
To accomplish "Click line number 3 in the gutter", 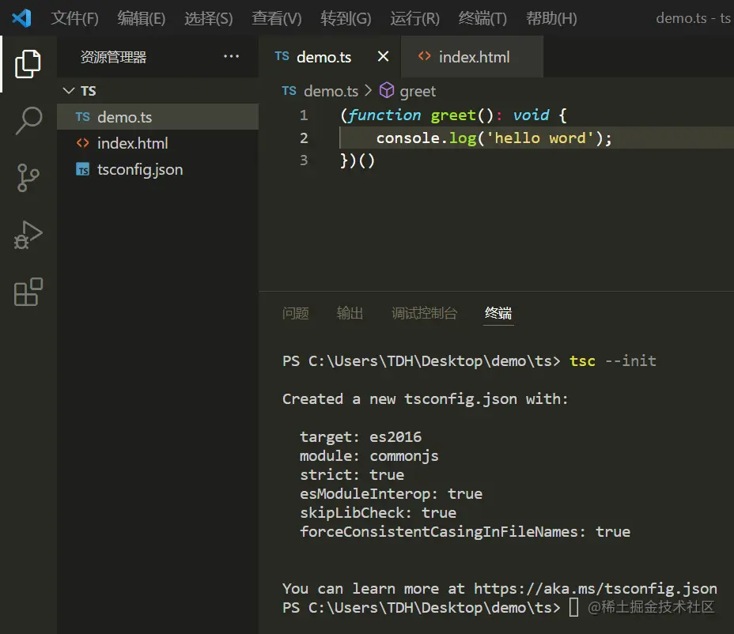I will point(304,160).
